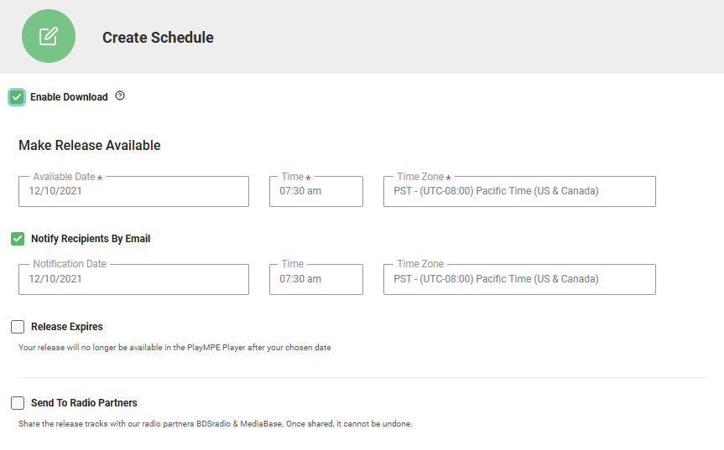Click the Send To Radio Partners label
This screenshot has height=450, width=724.
pyautogui.click(x=84, y=403)
